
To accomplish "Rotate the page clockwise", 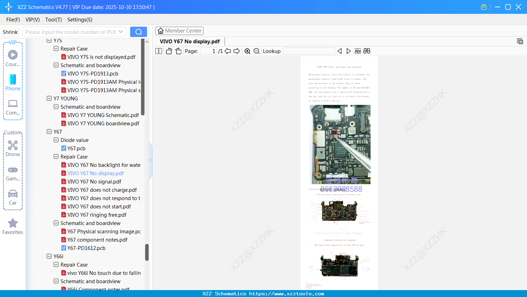I will click(x=179, y=51).
